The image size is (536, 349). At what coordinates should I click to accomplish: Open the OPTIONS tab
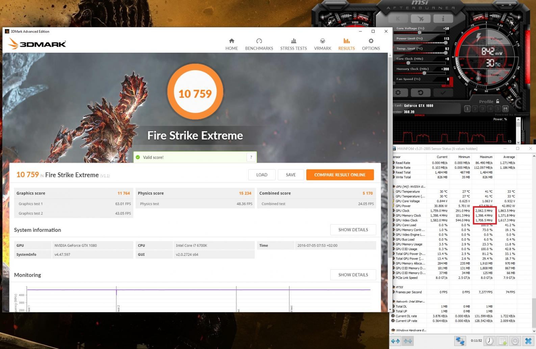[x=371, y=44]
